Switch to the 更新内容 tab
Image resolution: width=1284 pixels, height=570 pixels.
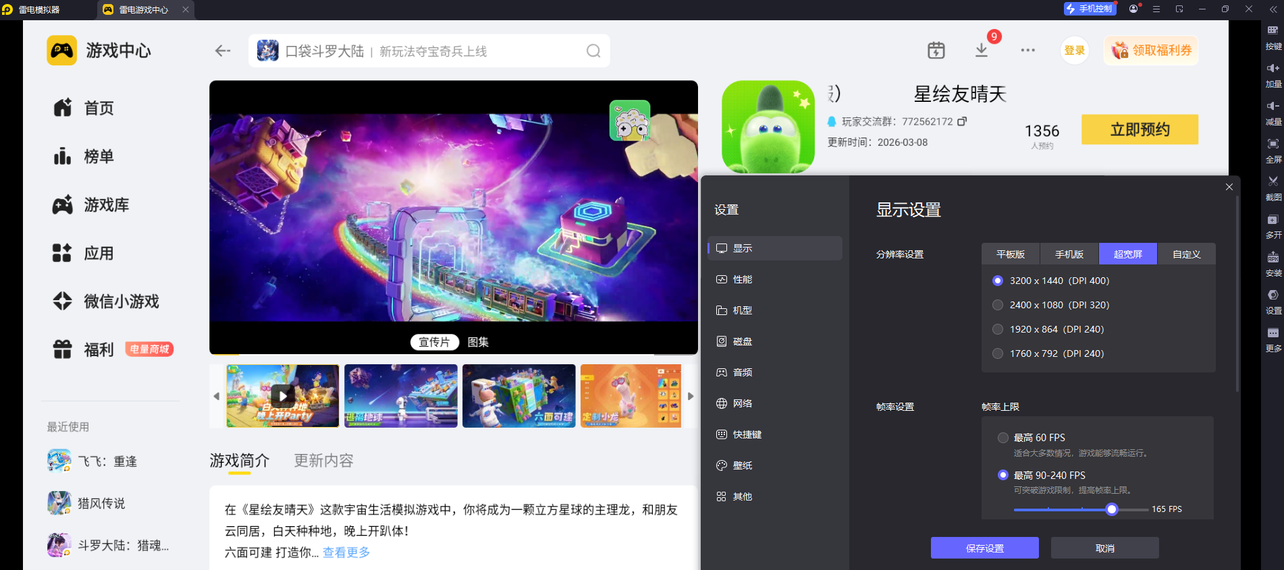[323, 461]
